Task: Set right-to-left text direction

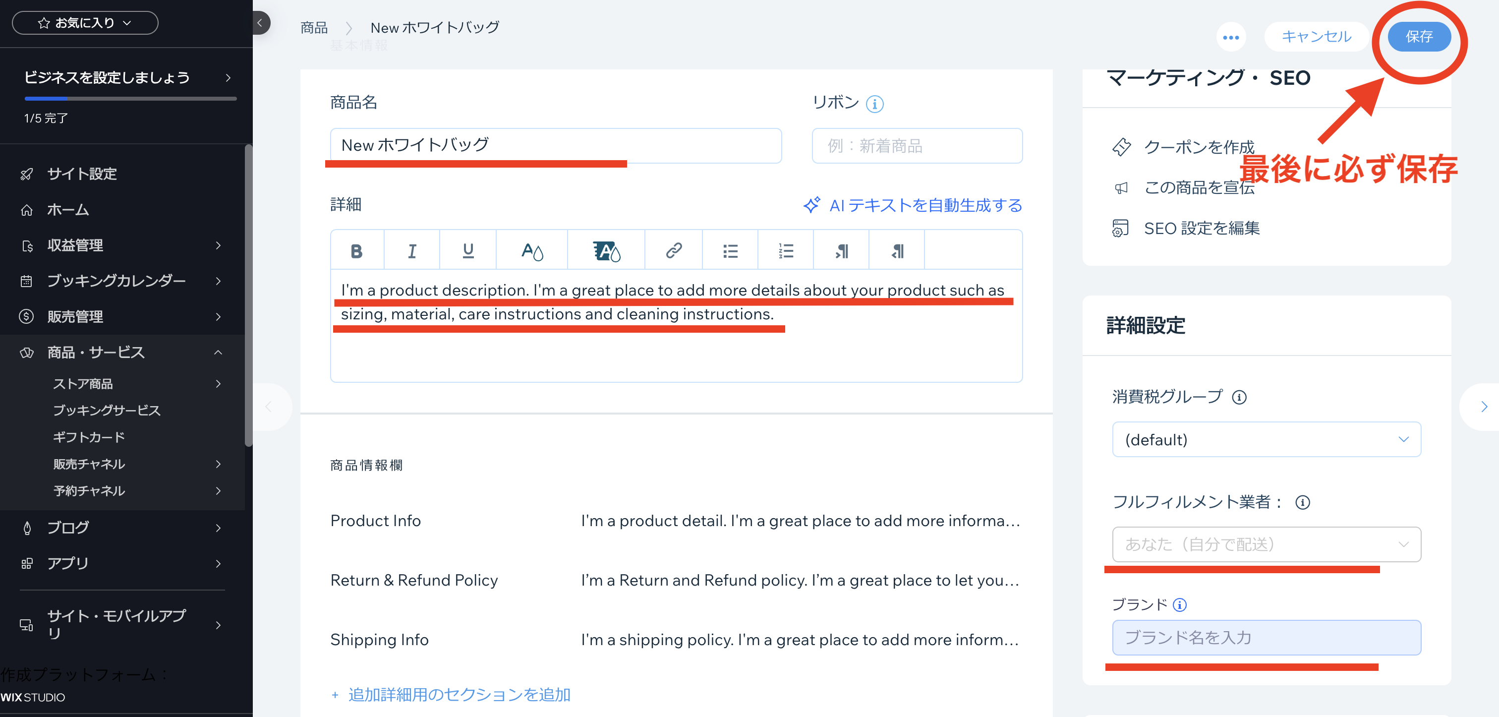Action: 897,251
